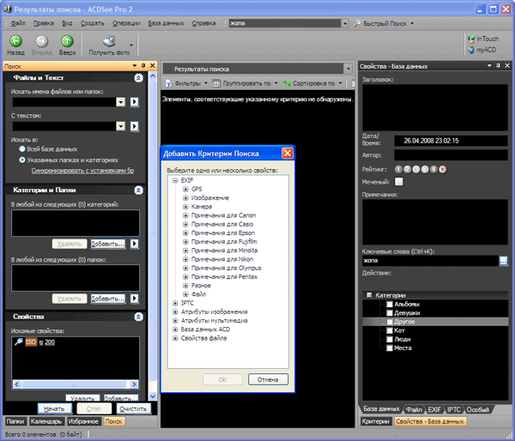Set rating 1 in properties panel

[x=398, y=169]
